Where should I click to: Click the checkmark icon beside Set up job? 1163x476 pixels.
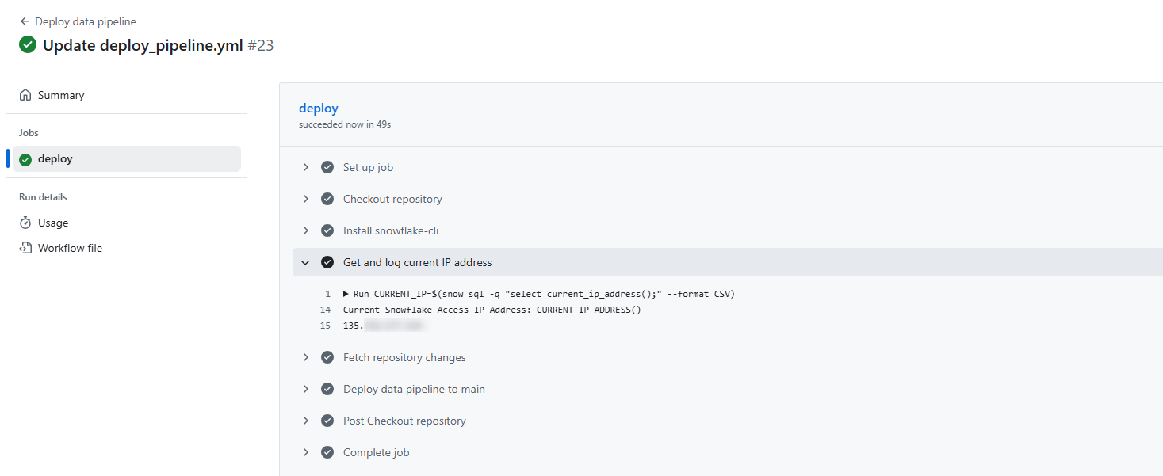click(327, 167)
